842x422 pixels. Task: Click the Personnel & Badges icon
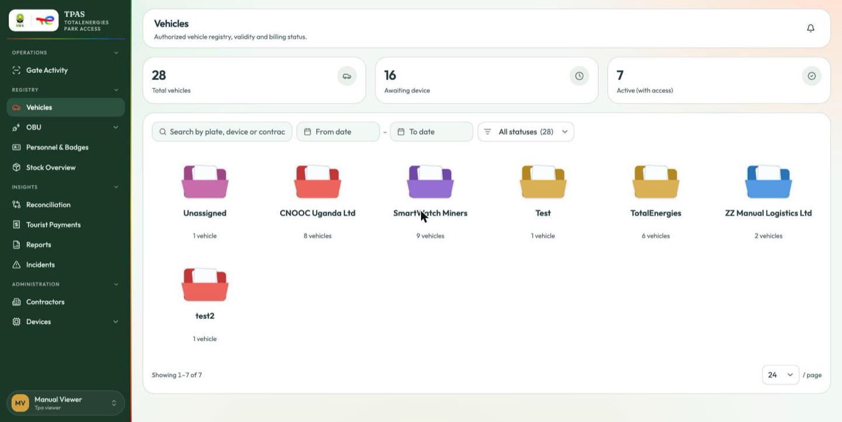[16, 148]
